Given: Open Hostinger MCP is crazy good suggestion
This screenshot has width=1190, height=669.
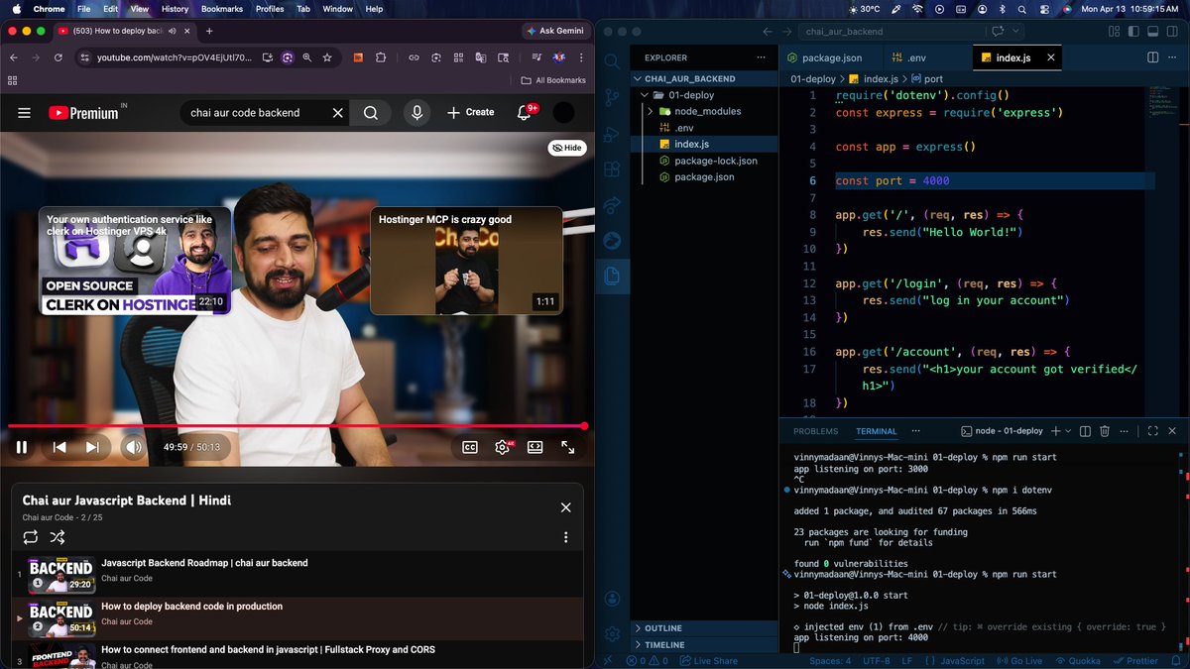Looking at the screenshot, I should click(x=466, y=261).
